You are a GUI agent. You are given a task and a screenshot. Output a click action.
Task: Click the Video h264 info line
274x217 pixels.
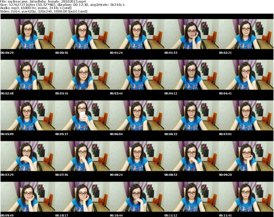(44, 11)
